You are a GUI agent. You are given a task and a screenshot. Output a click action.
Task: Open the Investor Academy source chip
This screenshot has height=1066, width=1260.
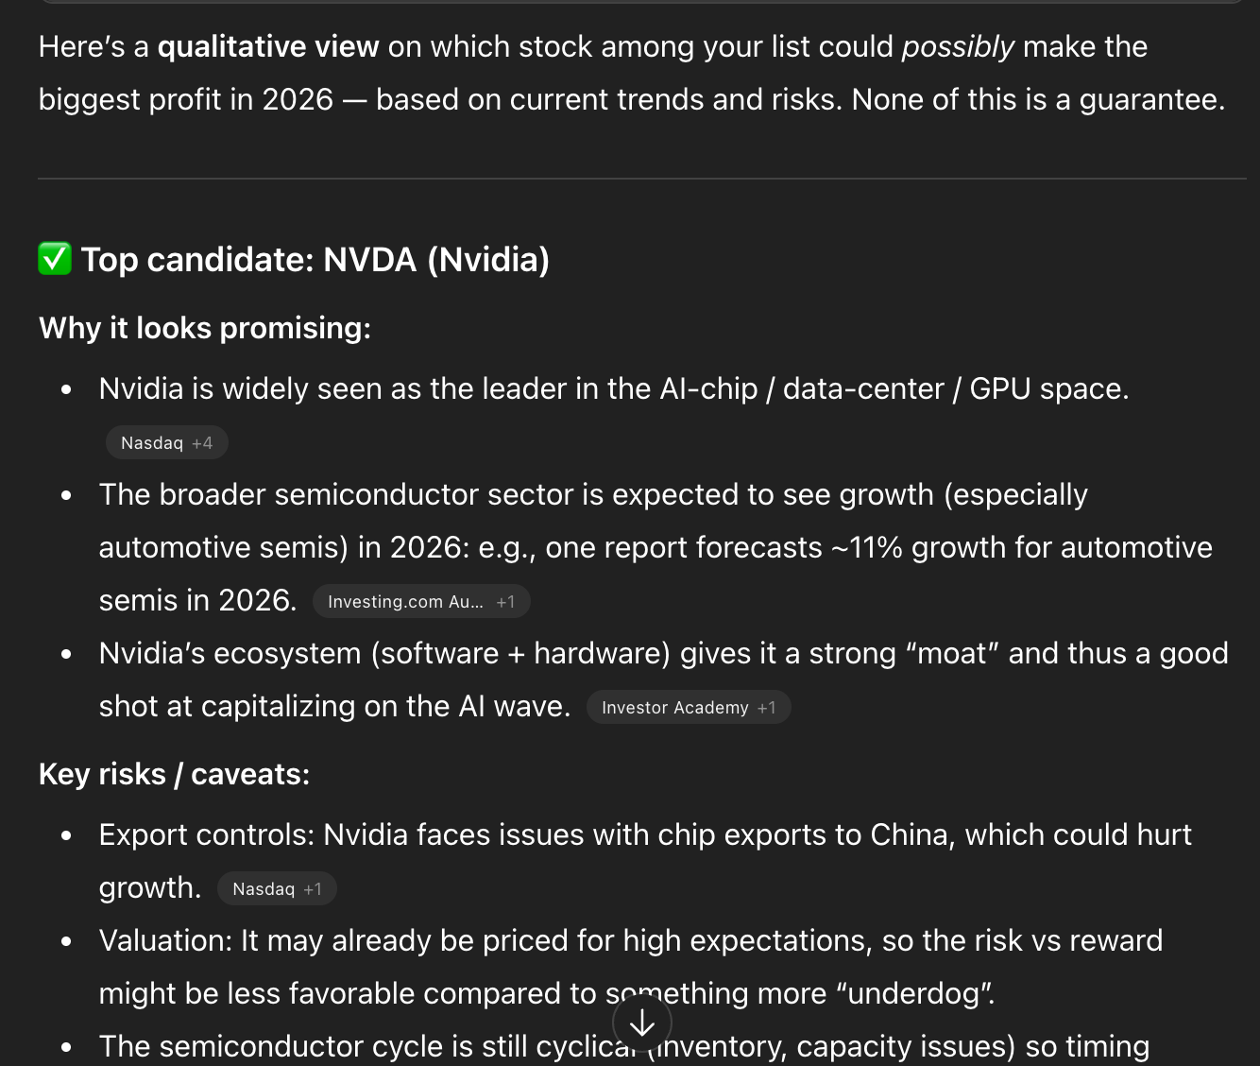(688, 708)
